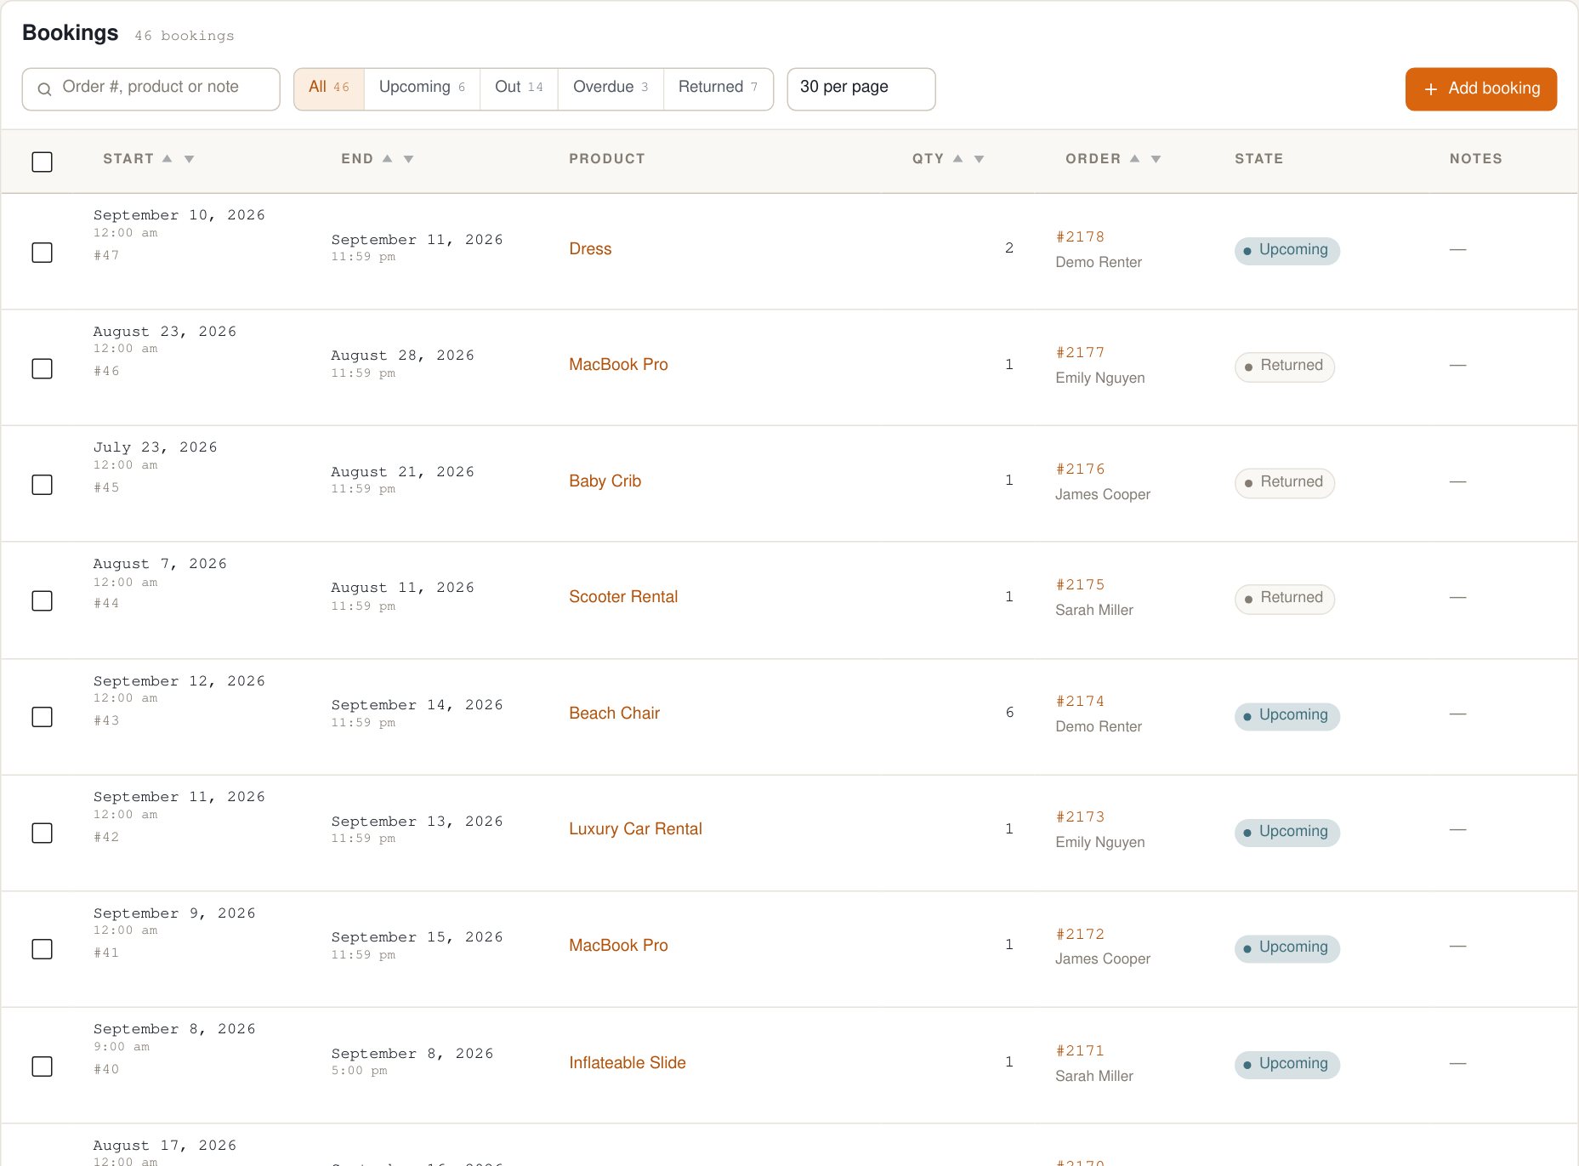Click end date September 13, 2026
Screen dimensions: 1579x1166
coord(417,822)
